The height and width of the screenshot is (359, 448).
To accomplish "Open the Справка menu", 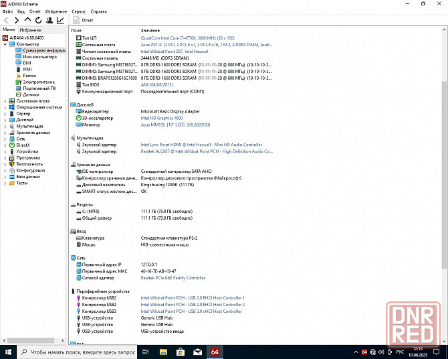I will pos(98,11).
